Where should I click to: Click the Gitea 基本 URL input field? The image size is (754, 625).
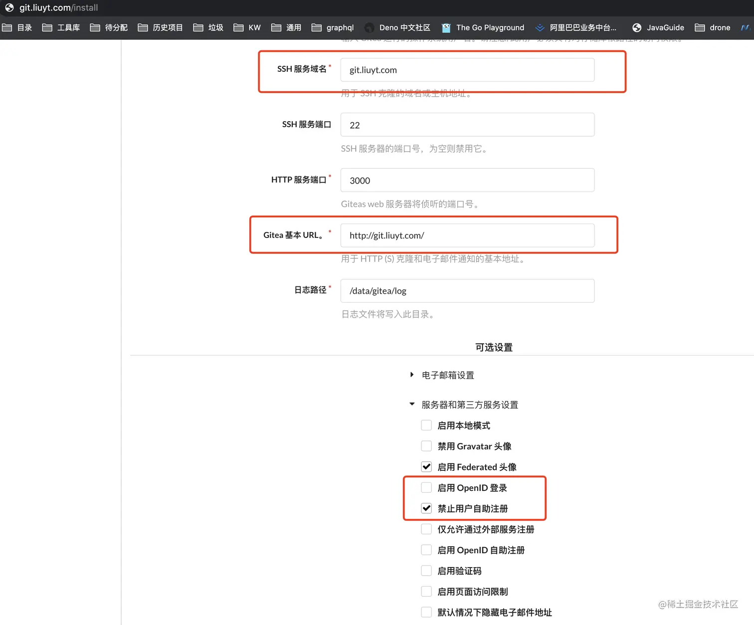[467, 235]
